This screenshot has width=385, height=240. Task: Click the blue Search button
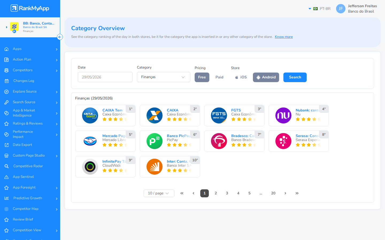coord(295,77)
